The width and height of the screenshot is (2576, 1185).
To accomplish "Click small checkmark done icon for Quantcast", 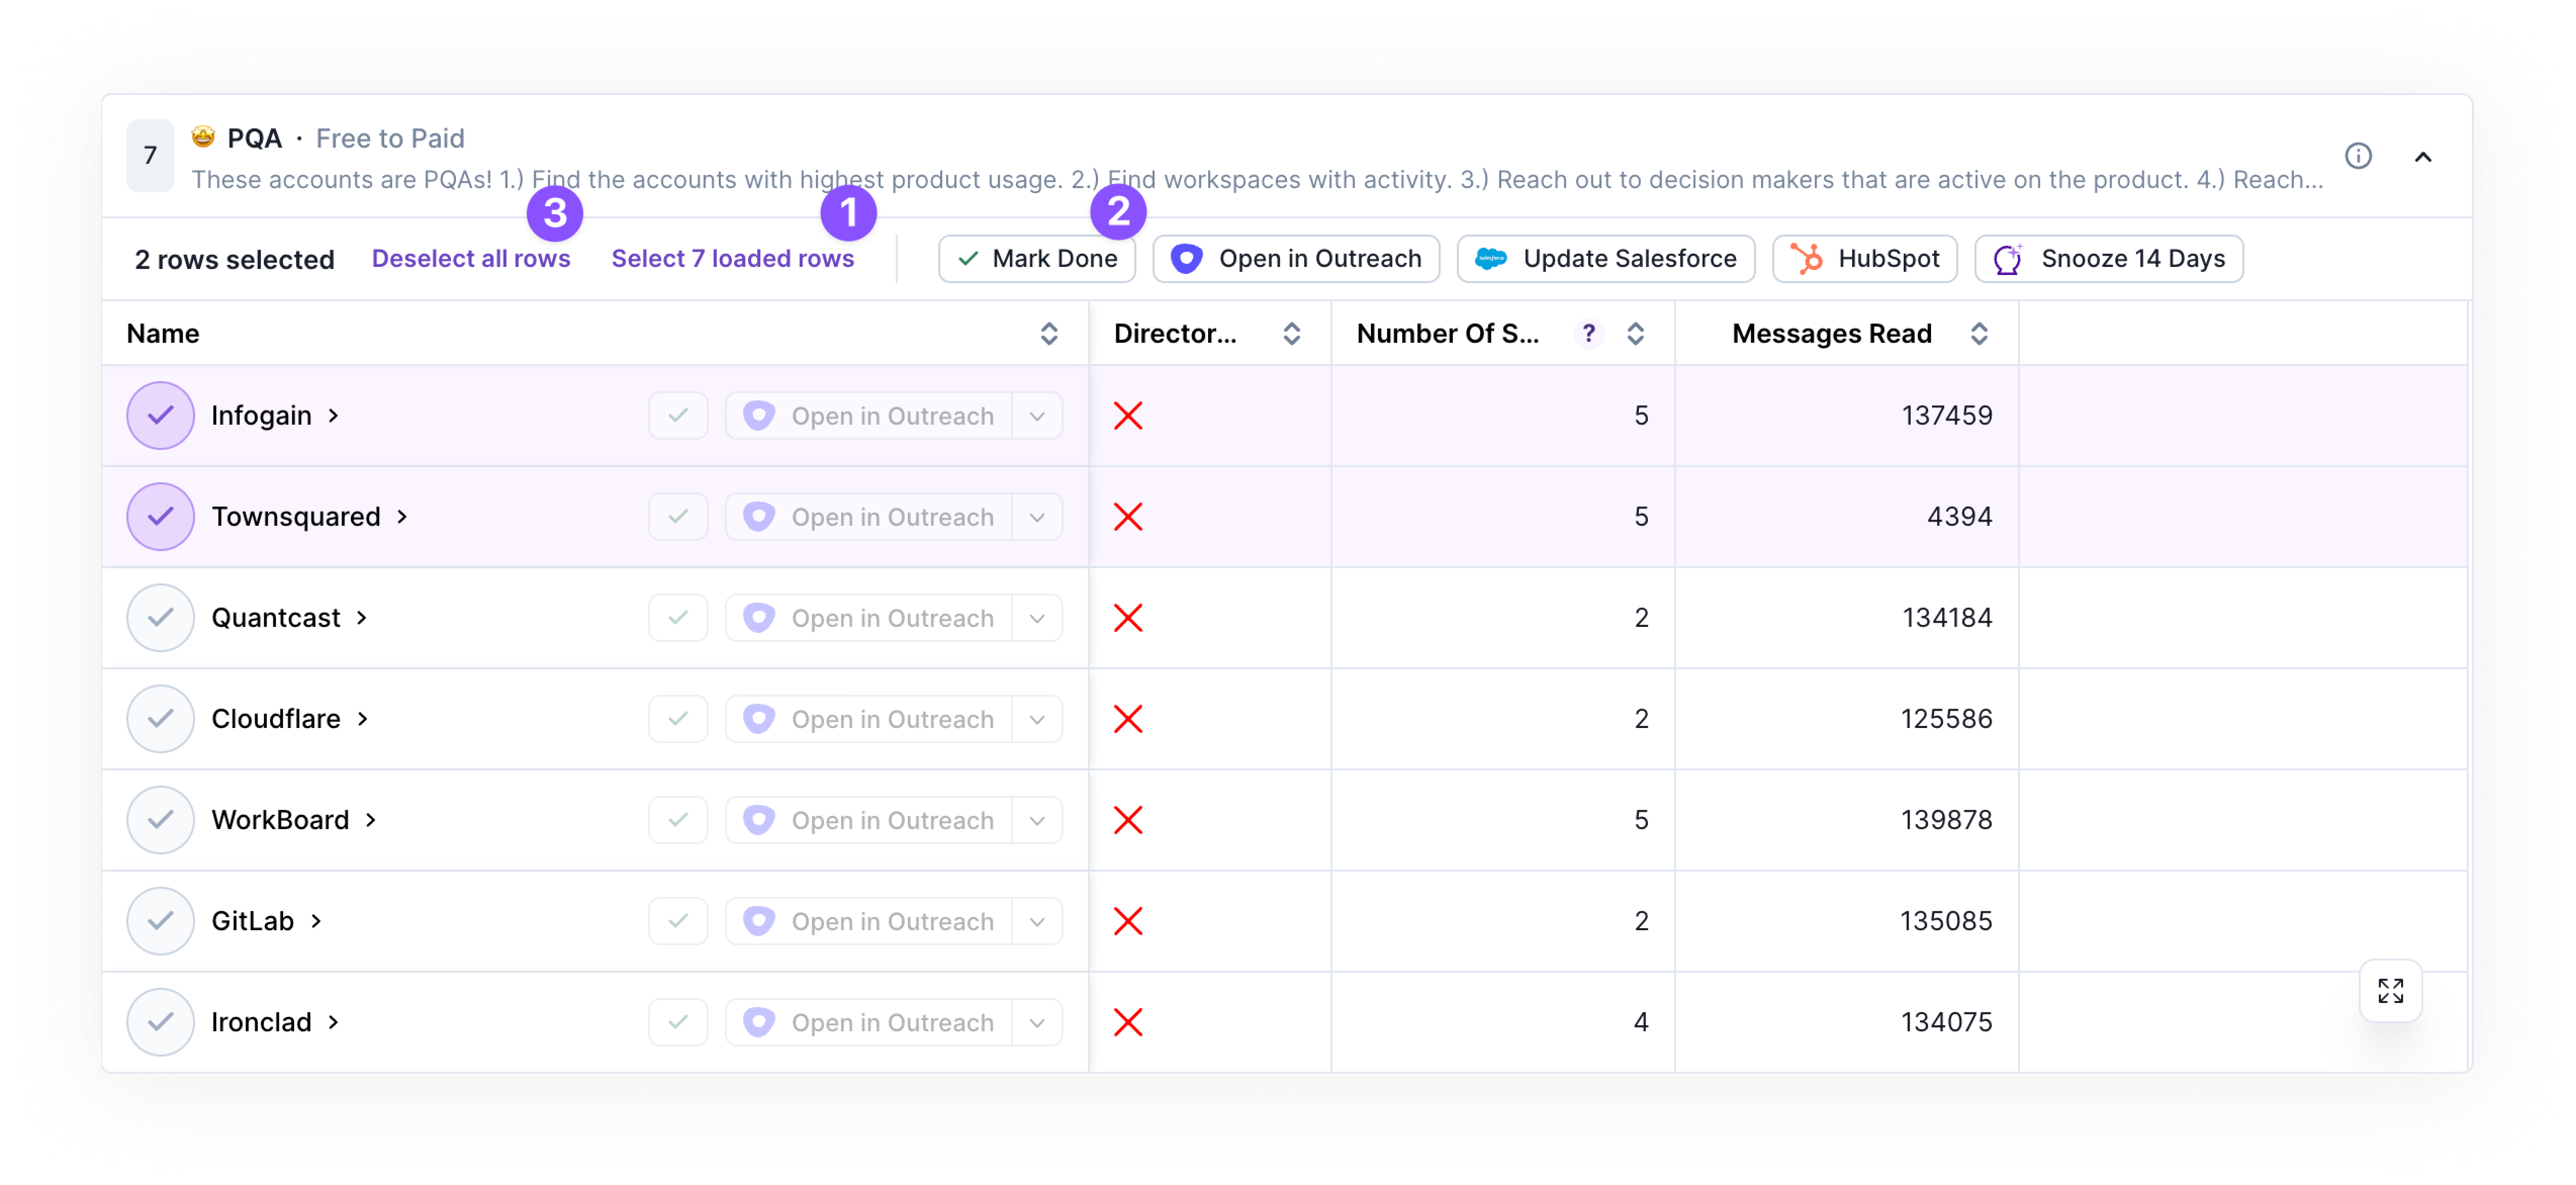I will [678, 618].
